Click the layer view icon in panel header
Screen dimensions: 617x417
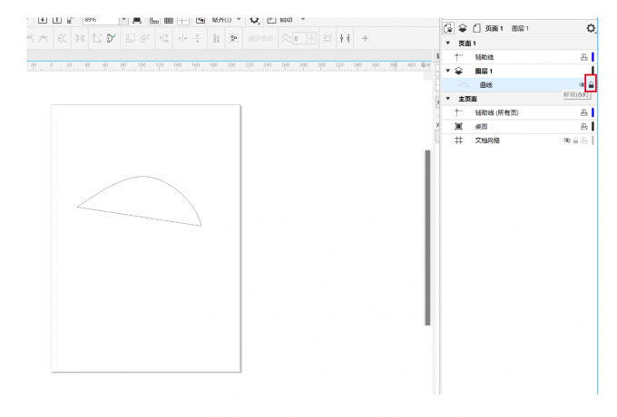462,28
